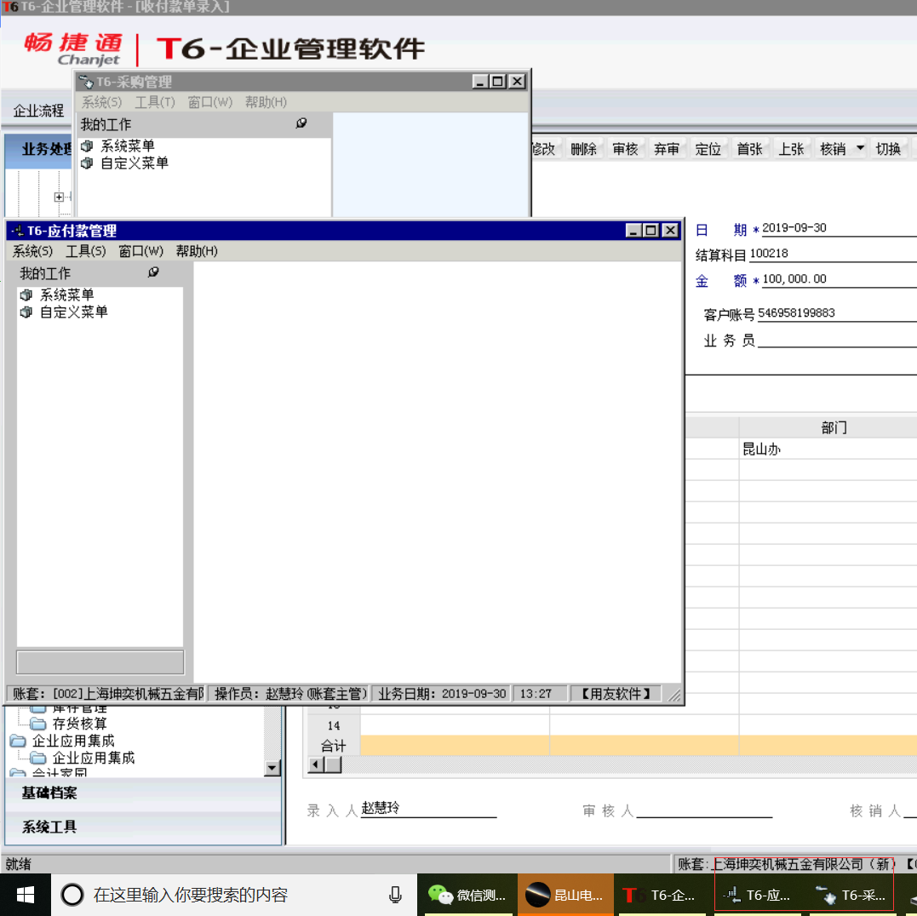
Task: Open 基础档案 navigation section
Action: click(x=143, y=793)
